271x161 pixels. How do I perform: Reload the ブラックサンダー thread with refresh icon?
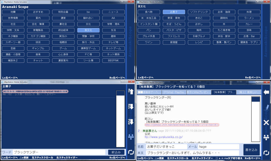[266, 153]
